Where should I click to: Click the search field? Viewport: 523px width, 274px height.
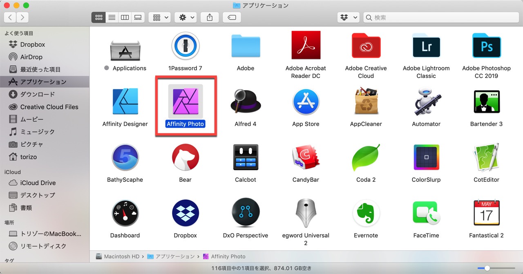tap(441, 18)
